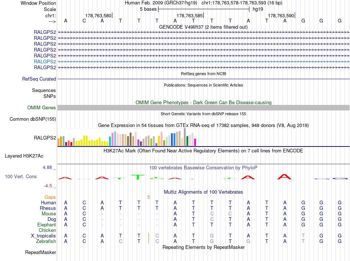The image size is (350, 261).
Task: Click the Multiz Alignments of 100 Vertebrates title
Action: [203, 192]
